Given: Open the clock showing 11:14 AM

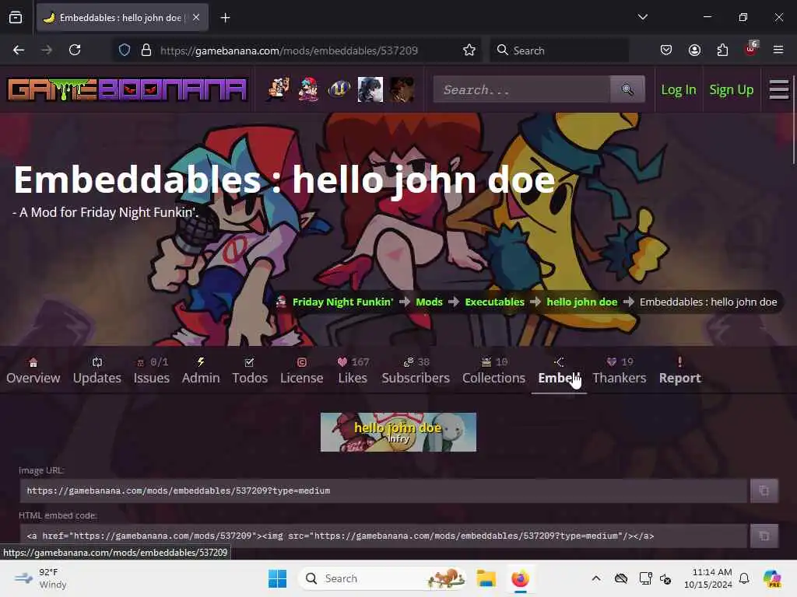Looking at the screenshot, I should coord(708,578).
